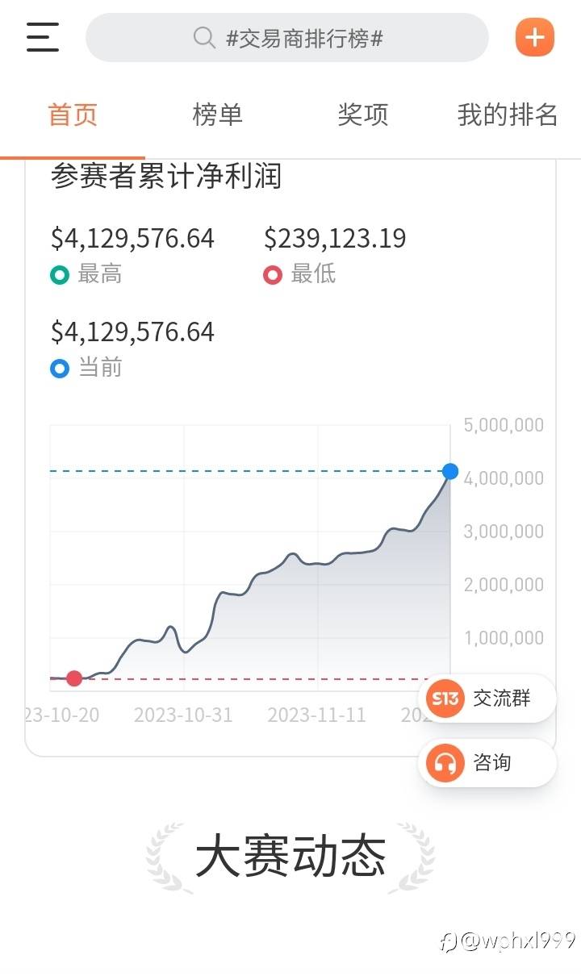This screenshot has height=976, width=581.
Task: Tap the orange plus button
Action: tap(534, 37)
